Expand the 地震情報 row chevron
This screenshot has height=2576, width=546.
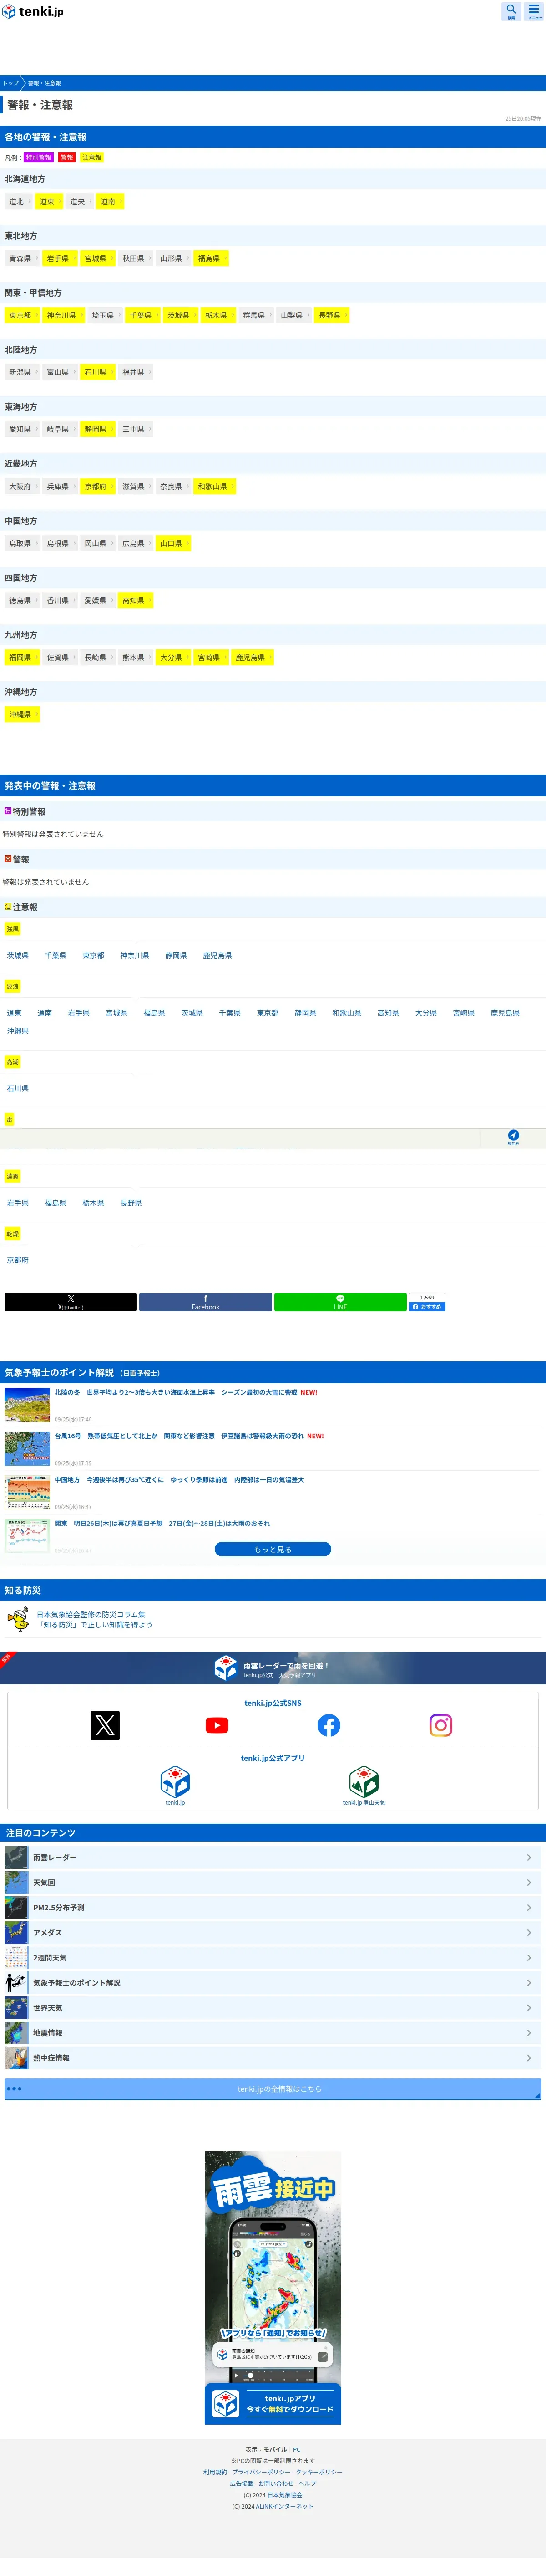[x=529, y=2032]
